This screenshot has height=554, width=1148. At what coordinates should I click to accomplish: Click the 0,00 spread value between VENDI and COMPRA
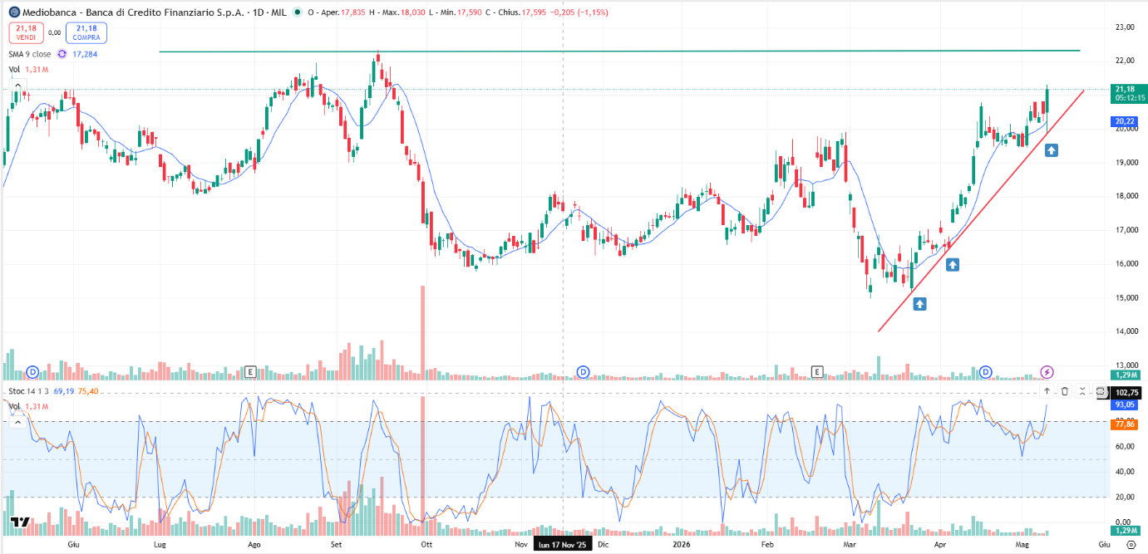coord(55,32)
